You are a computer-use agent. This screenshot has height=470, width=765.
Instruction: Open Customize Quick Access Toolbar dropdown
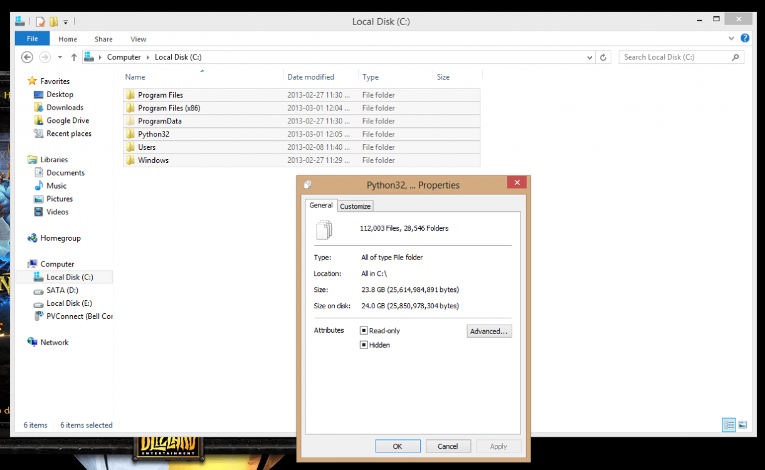[66, 23]
